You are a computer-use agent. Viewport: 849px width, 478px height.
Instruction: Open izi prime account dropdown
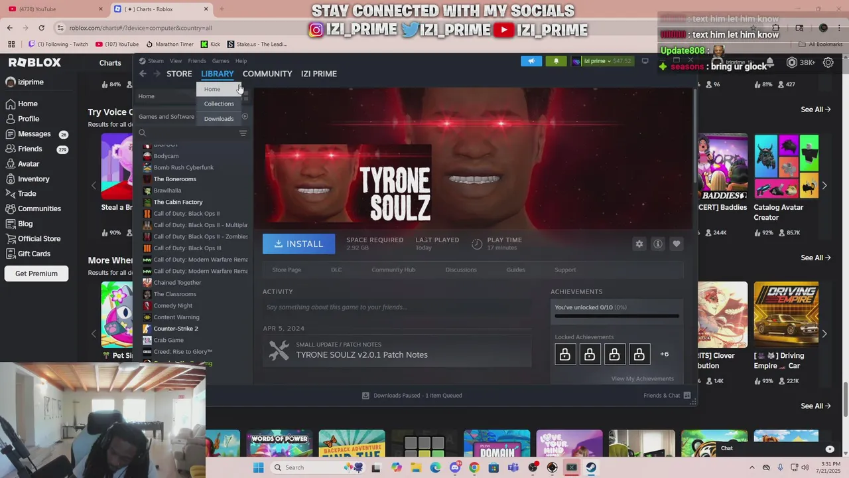click(x=602, y=61)
